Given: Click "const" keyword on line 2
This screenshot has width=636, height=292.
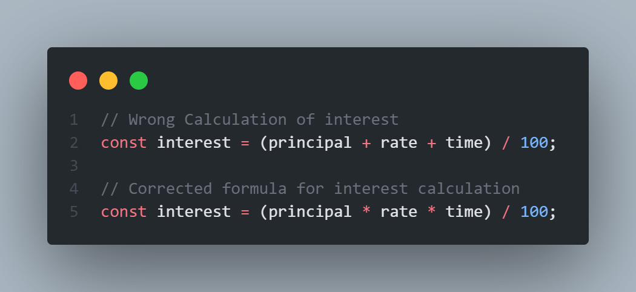Looking at the screenshot, I should click(124, 143).
